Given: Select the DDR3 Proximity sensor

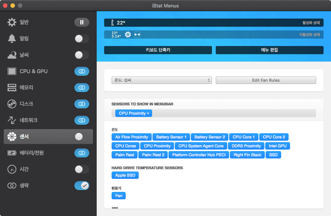Looking at the screenshot, I should click(246, 146).
